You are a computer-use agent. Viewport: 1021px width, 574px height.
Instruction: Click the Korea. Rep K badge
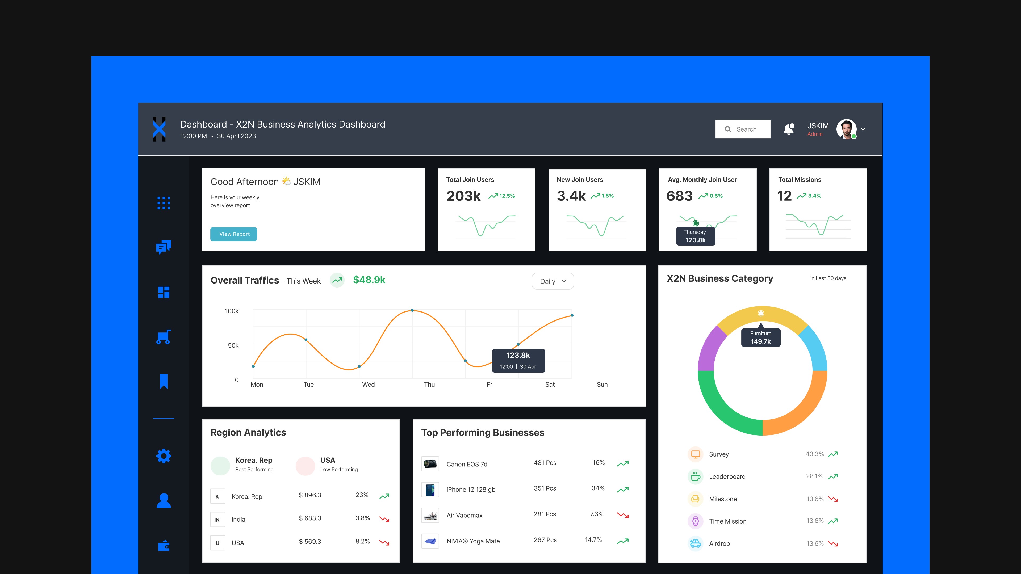(x=217, y=496)
